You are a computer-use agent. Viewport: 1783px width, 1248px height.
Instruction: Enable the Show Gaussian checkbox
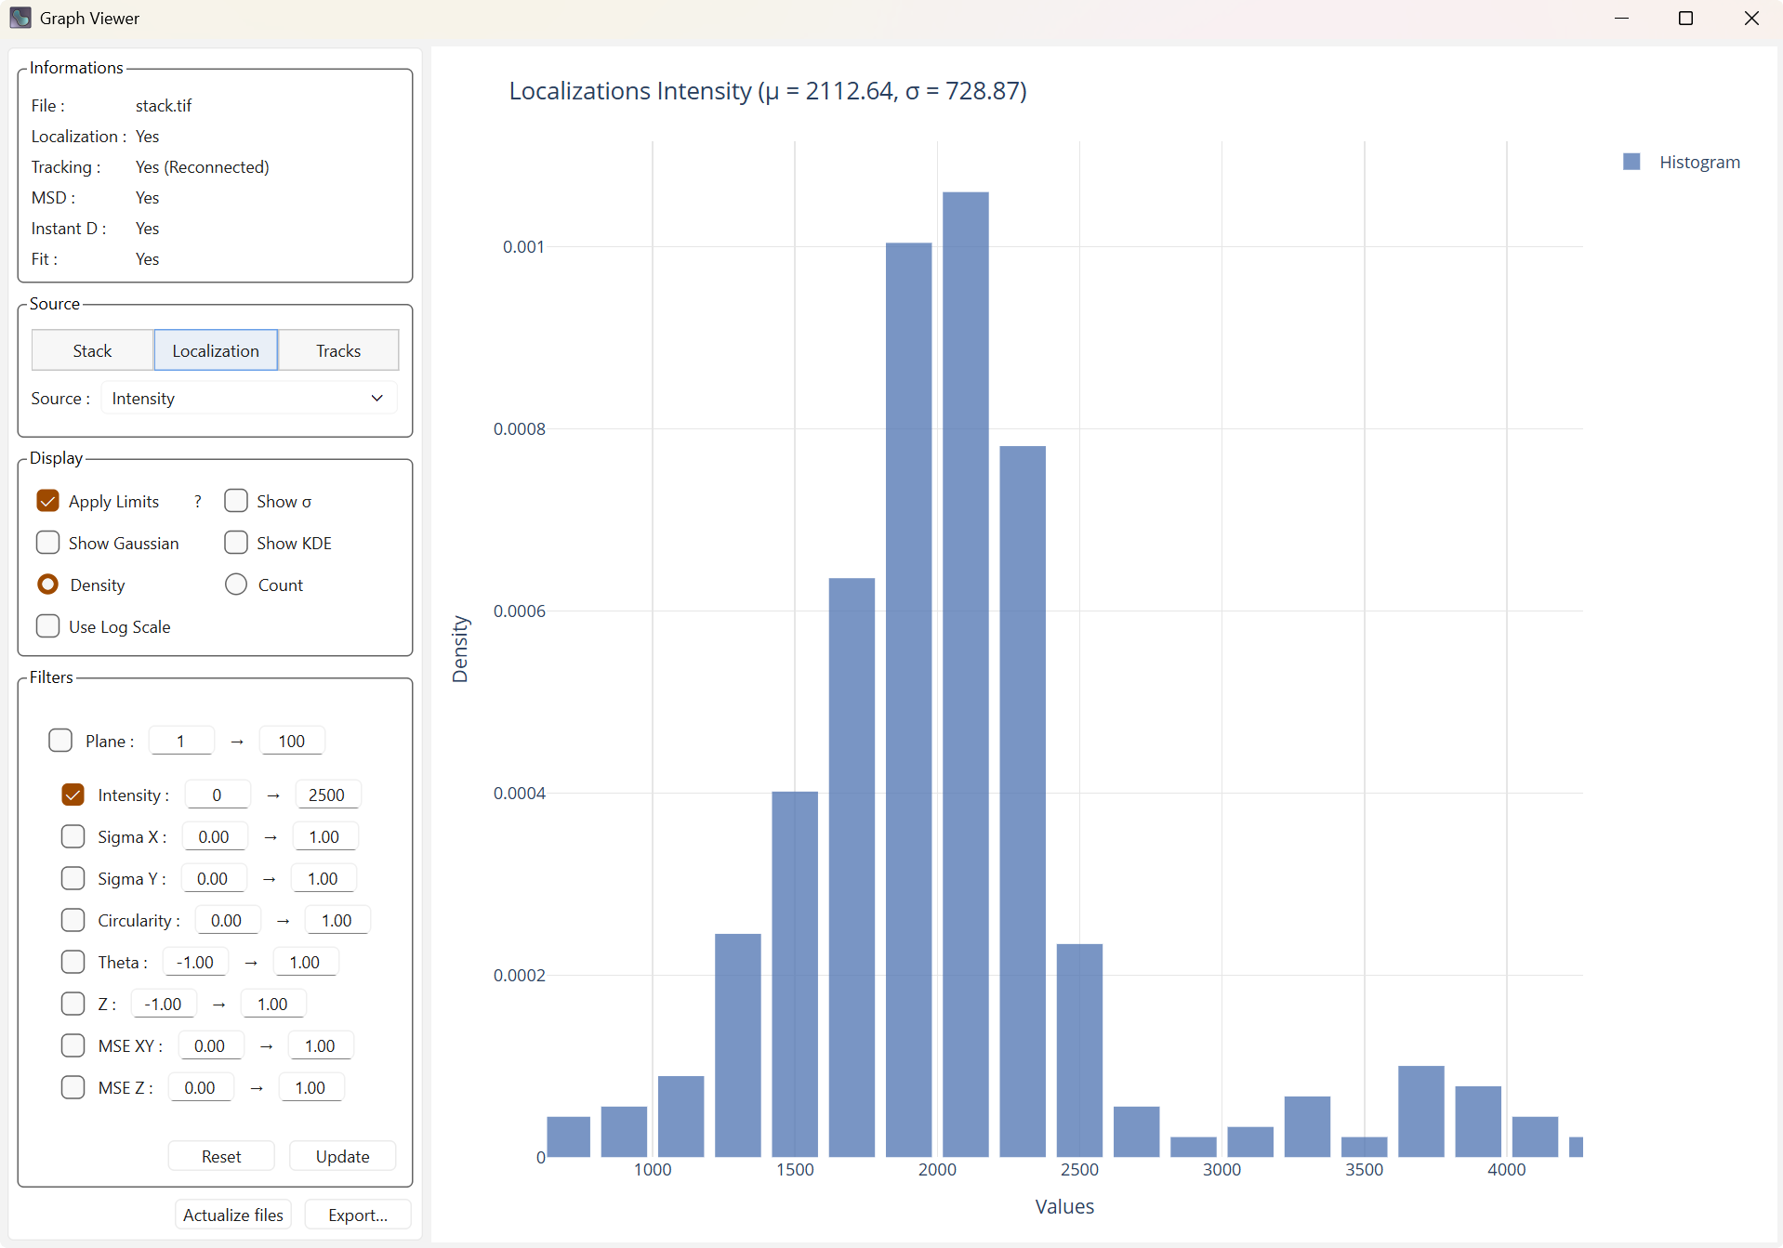click(48, 544)
